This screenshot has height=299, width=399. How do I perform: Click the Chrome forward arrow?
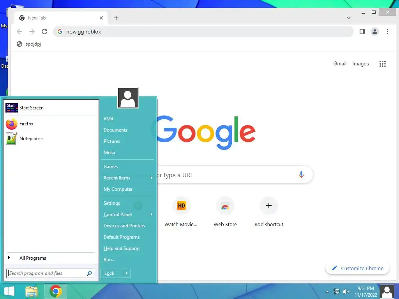[32, 32]
